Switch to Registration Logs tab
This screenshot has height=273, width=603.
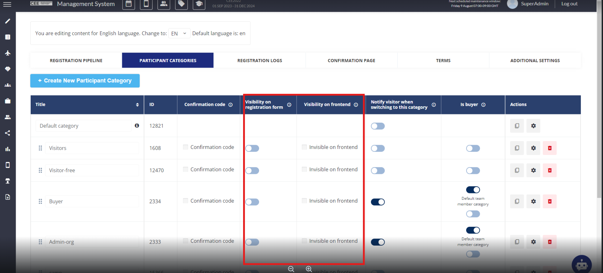(259, 60)
